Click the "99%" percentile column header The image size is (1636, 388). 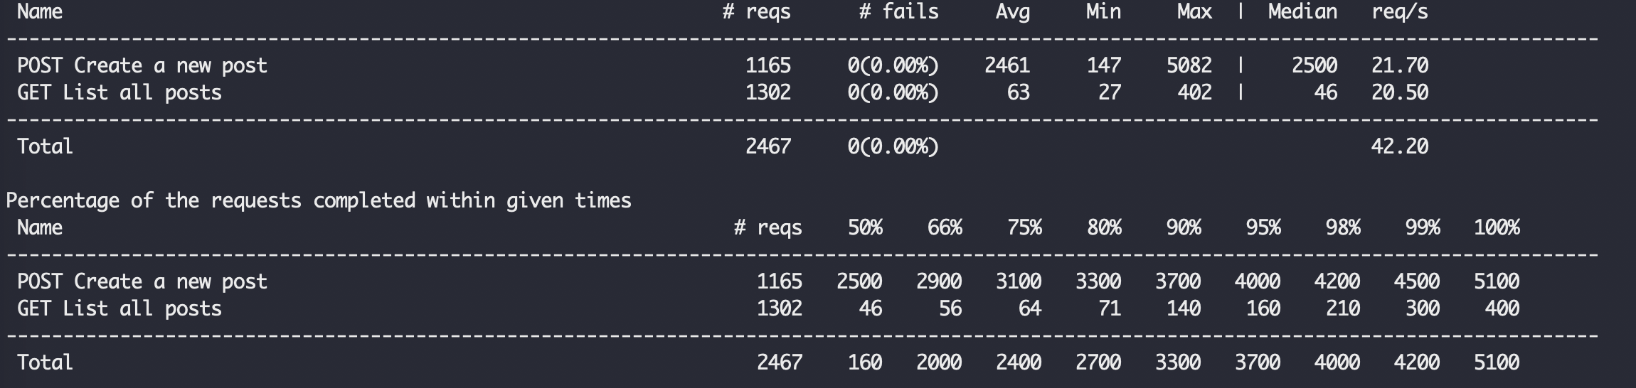click(1423, 228)
